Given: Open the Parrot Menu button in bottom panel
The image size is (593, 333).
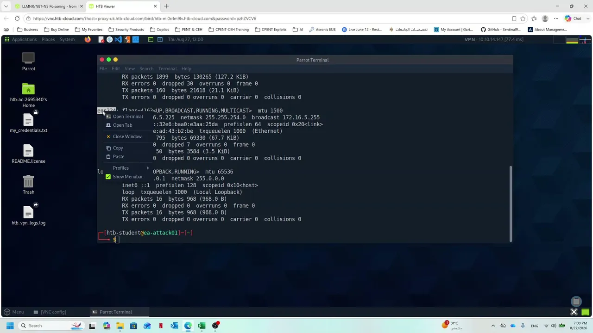Looking at the screenshot, I should coord(13,312).
